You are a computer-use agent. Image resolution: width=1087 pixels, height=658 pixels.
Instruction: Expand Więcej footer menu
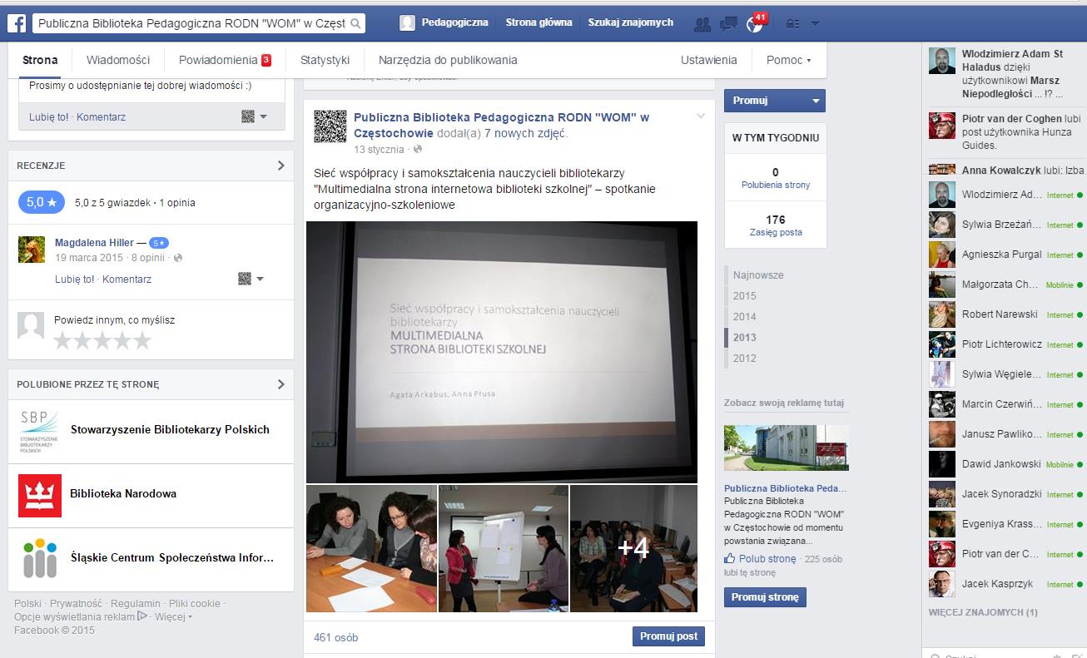(x=173, y=617)
